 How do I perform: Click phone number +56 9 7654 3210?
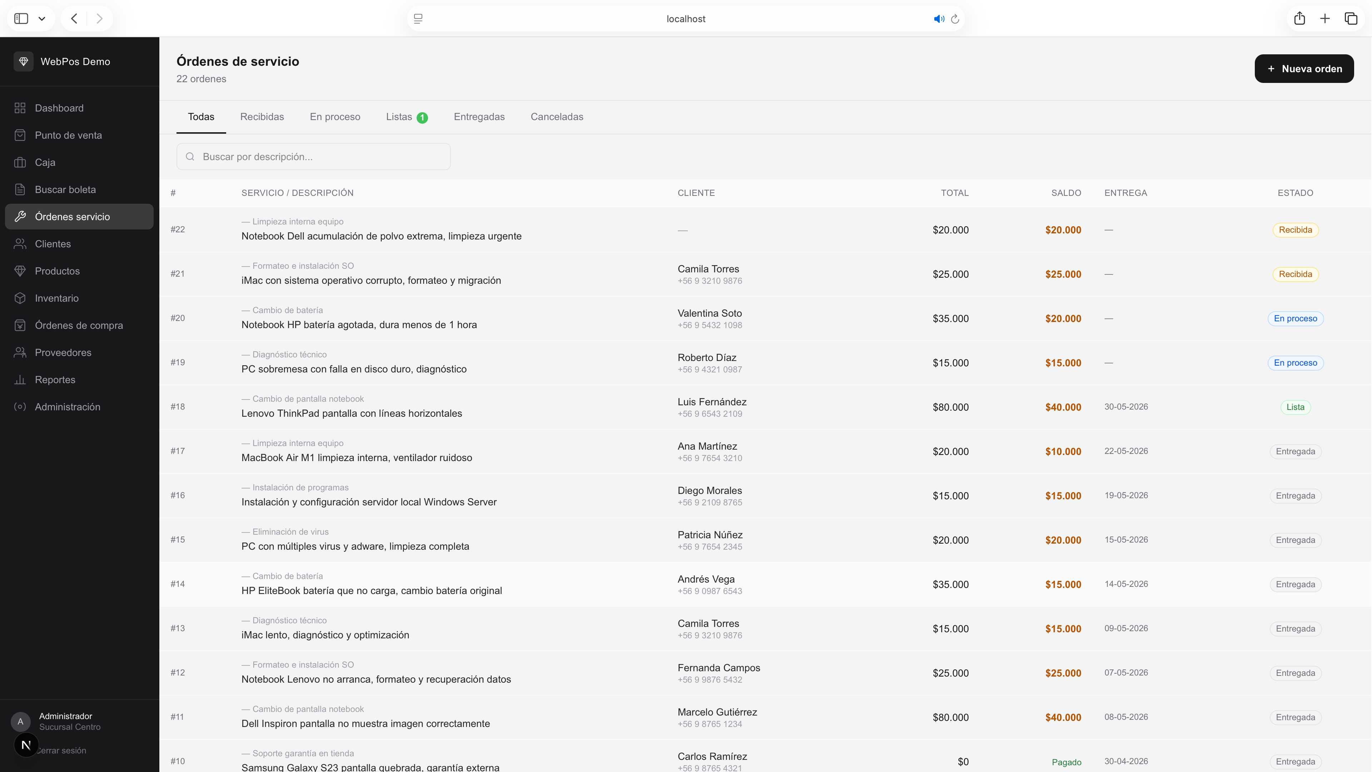point(710,458)
